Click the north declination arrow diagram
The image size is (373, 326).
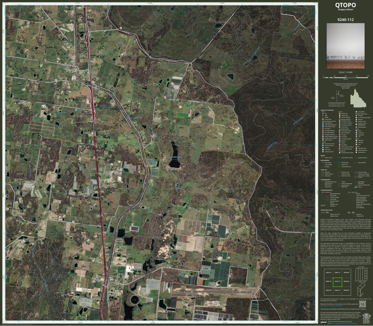coord(338,96)
